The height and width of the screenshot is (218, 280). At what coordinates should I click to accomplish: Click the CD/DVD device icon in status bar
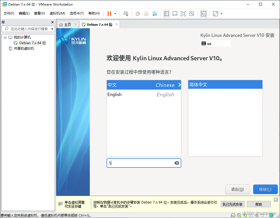(239, 215)
